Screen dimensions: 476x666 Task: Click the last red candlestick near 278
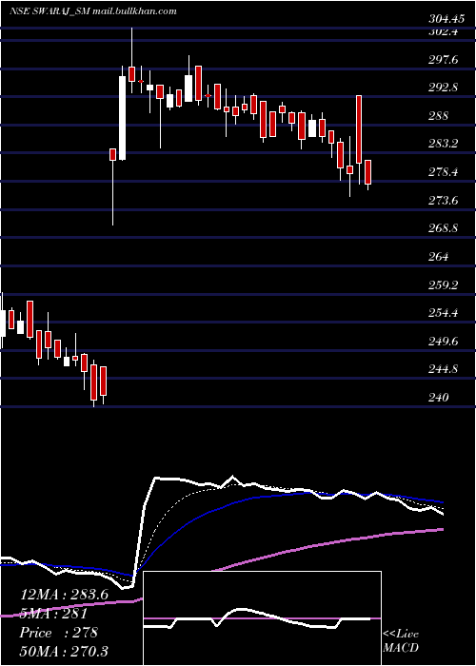(368, 172)
